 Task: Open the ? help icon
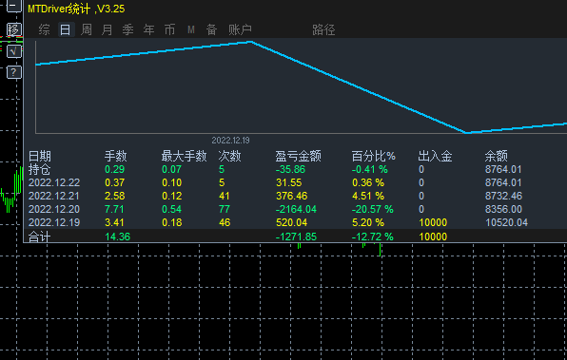[14, 72]
